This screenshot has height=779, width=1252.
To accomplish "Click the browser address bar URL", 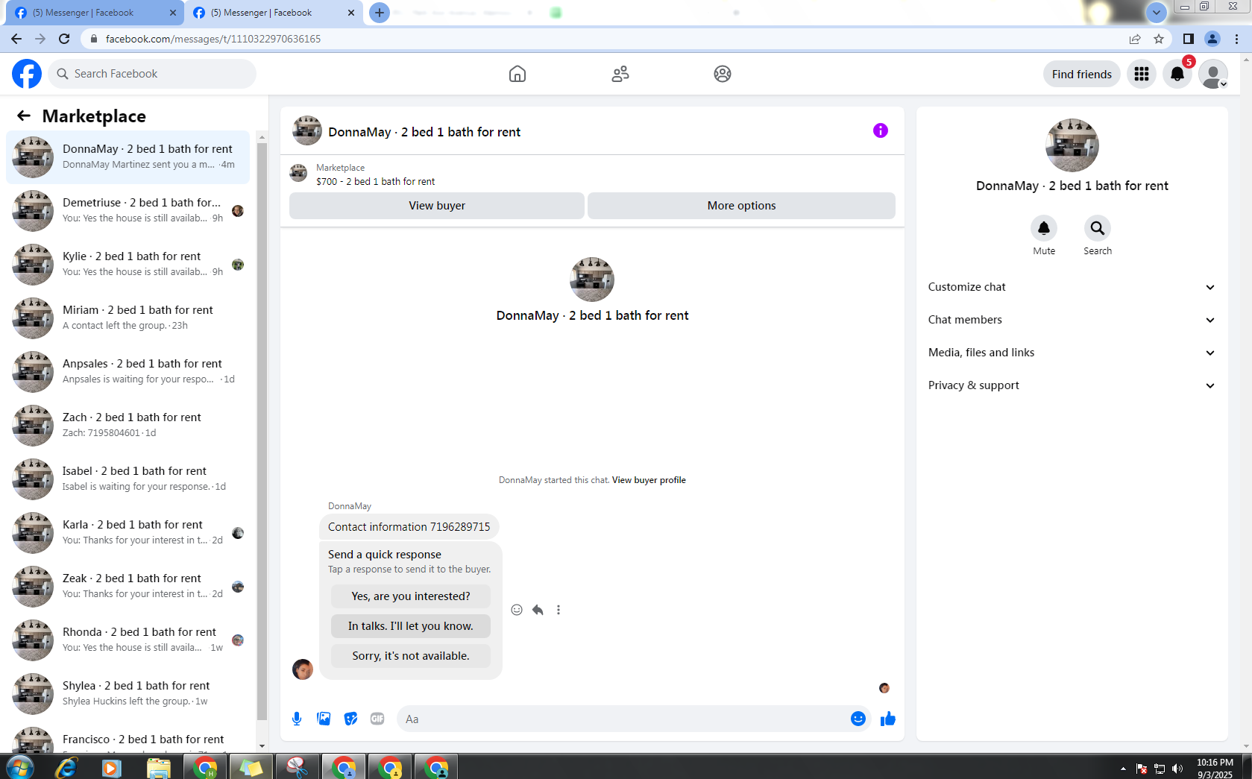I will pyautogui.click(x=213, y=39).
